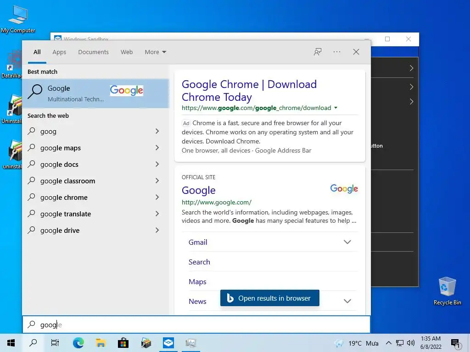Viewport: 470px width, 352px height.
Task: Click the taskbar search magnifier icon
Action: point(33,343)
